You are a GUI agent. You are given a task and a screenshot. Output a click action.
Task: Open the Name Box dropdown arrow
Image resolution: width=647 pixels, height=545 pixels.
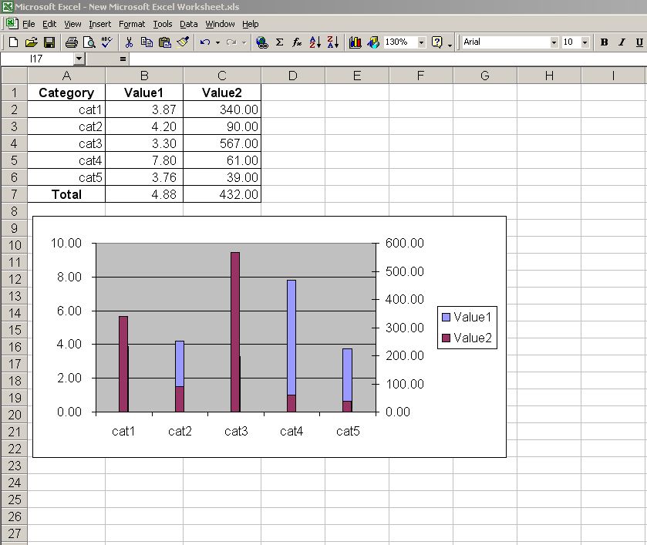(79, 59)
